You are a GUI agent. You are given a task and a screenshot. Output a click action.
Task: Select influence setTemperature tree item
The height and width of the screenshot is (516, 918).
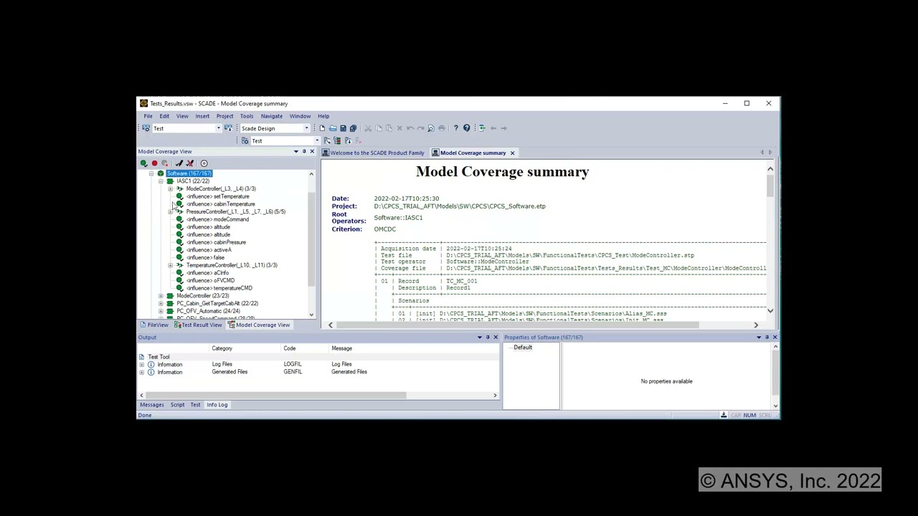pos(218,196)
